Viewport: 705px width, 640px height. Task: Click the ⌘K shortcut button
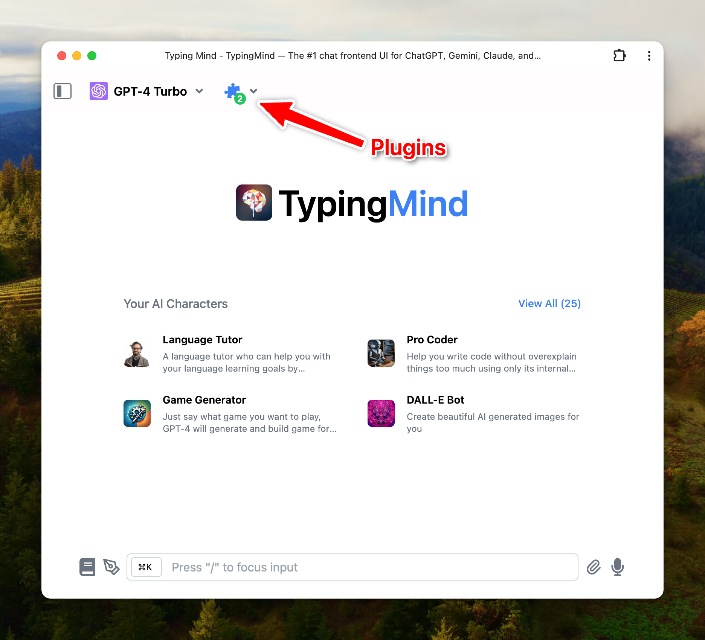(146, 567)
